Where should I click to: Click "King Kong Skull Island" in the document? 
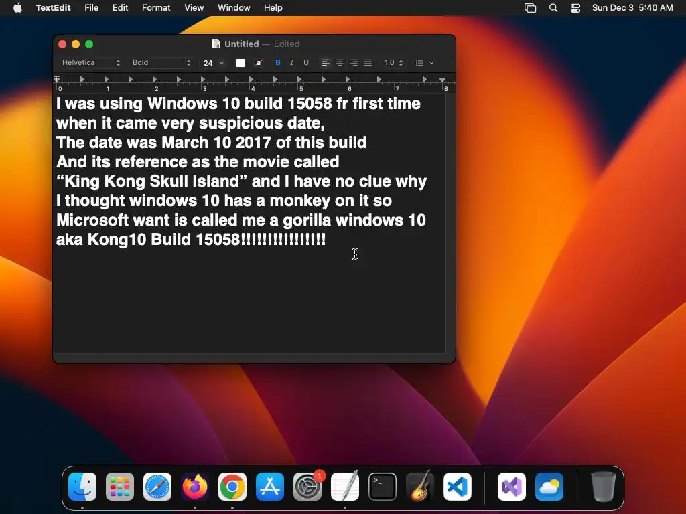(152, 181)
